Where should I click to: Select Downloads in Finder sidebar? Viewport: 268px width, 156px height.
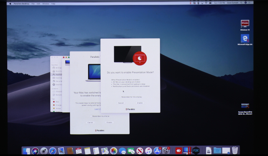(57, 84)
